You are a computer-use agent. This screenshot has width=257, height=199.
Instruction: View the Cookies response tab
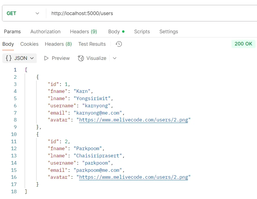29,44
